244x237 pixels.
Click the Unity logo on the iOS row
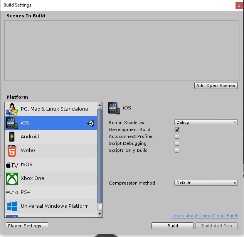click(x=91, y=123)
